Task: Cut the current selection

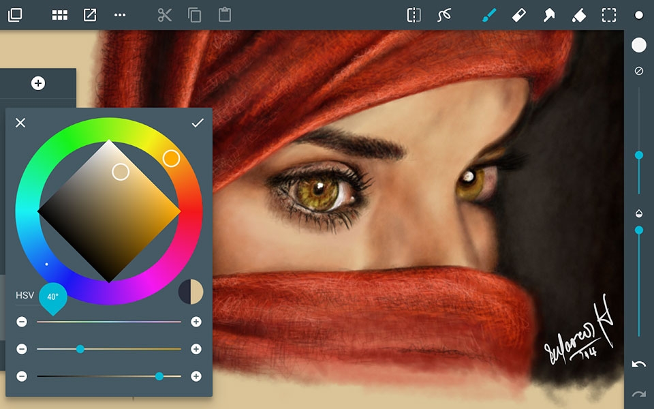Action: pyautogui.click(x=163, y=15)
